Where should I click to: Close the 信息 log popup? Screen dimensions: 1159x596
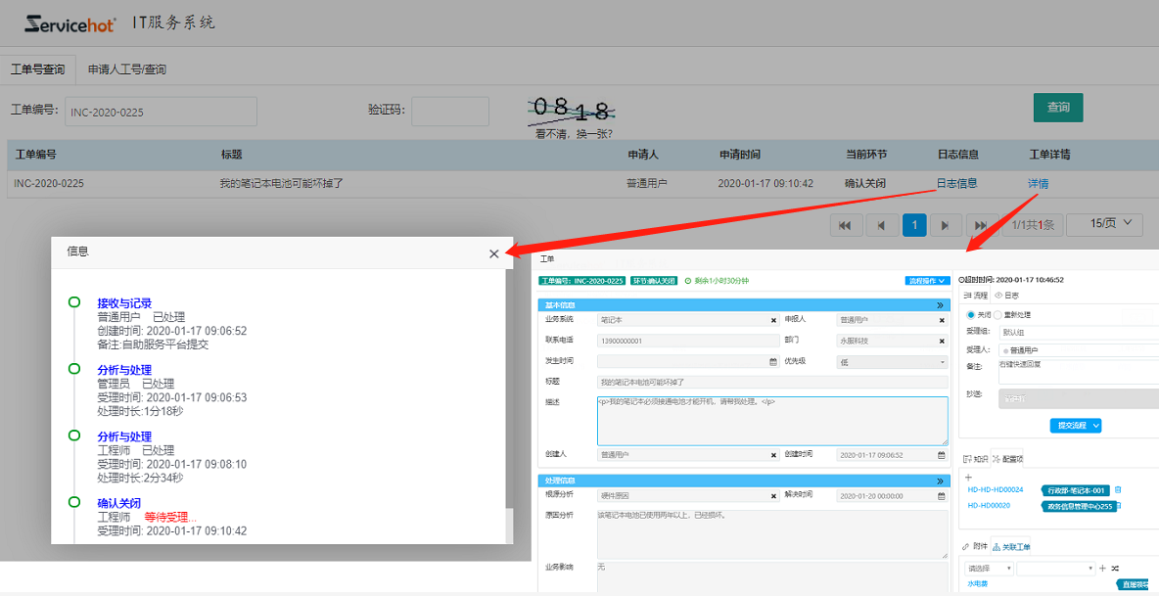[493, 253]
